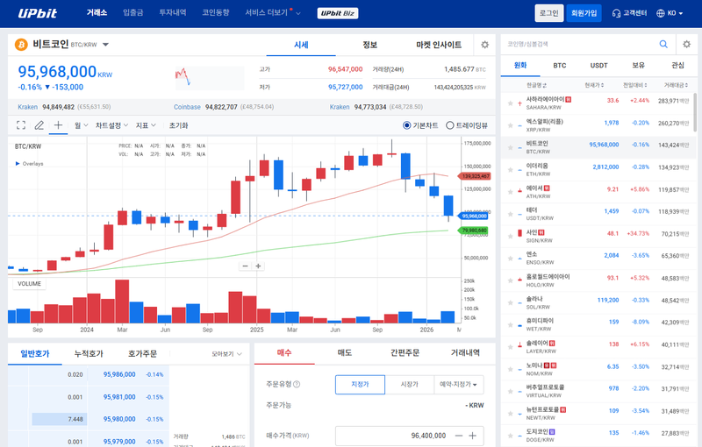
Task: Activate the crosshair cursor tool
Action: pos(58,125)
